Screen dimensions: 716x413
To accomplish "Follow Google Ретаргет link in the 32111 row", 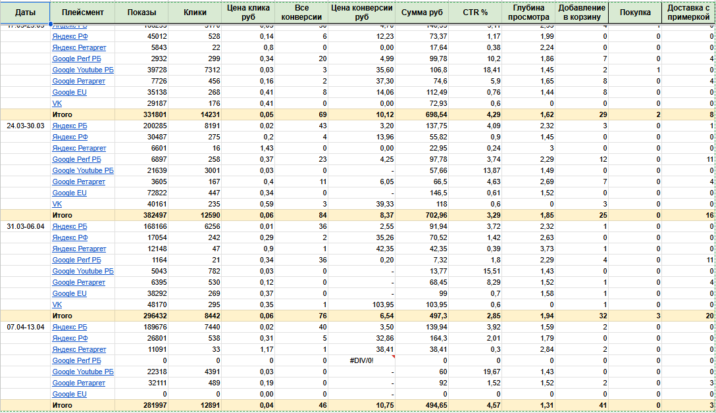I will [x=78, y=383].
